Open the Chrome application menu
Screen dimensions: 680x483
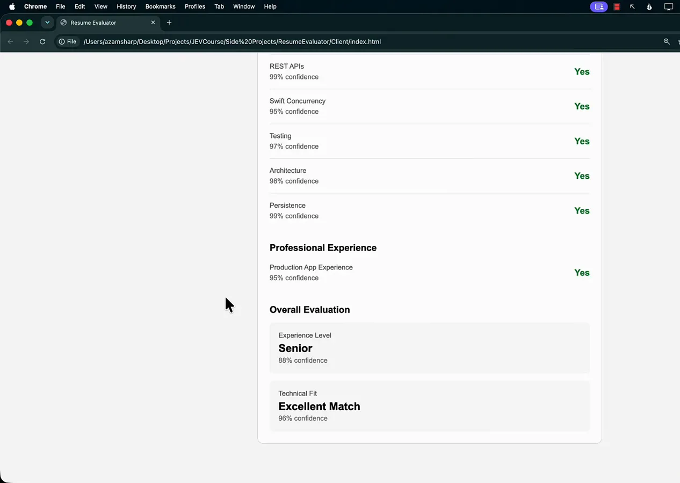35,6
